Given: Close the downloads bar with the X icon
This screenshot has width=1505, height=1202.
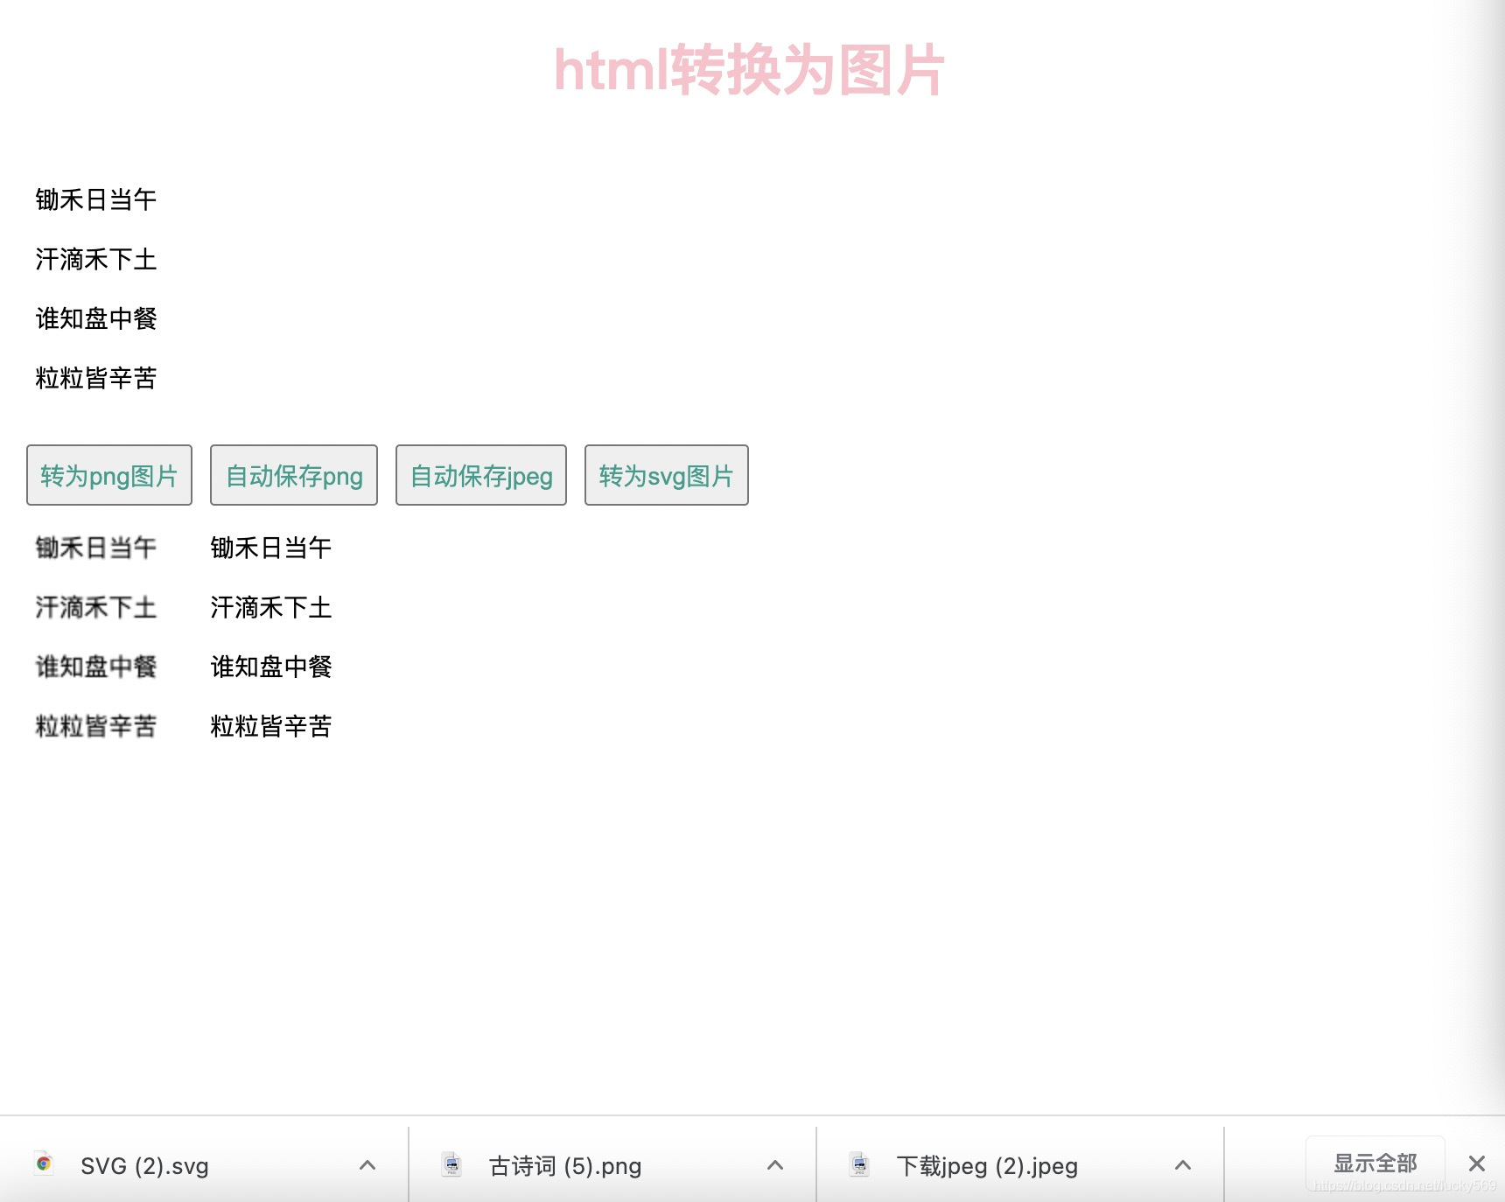Looking at the screenshot, I should (x=1477, y=1164).
